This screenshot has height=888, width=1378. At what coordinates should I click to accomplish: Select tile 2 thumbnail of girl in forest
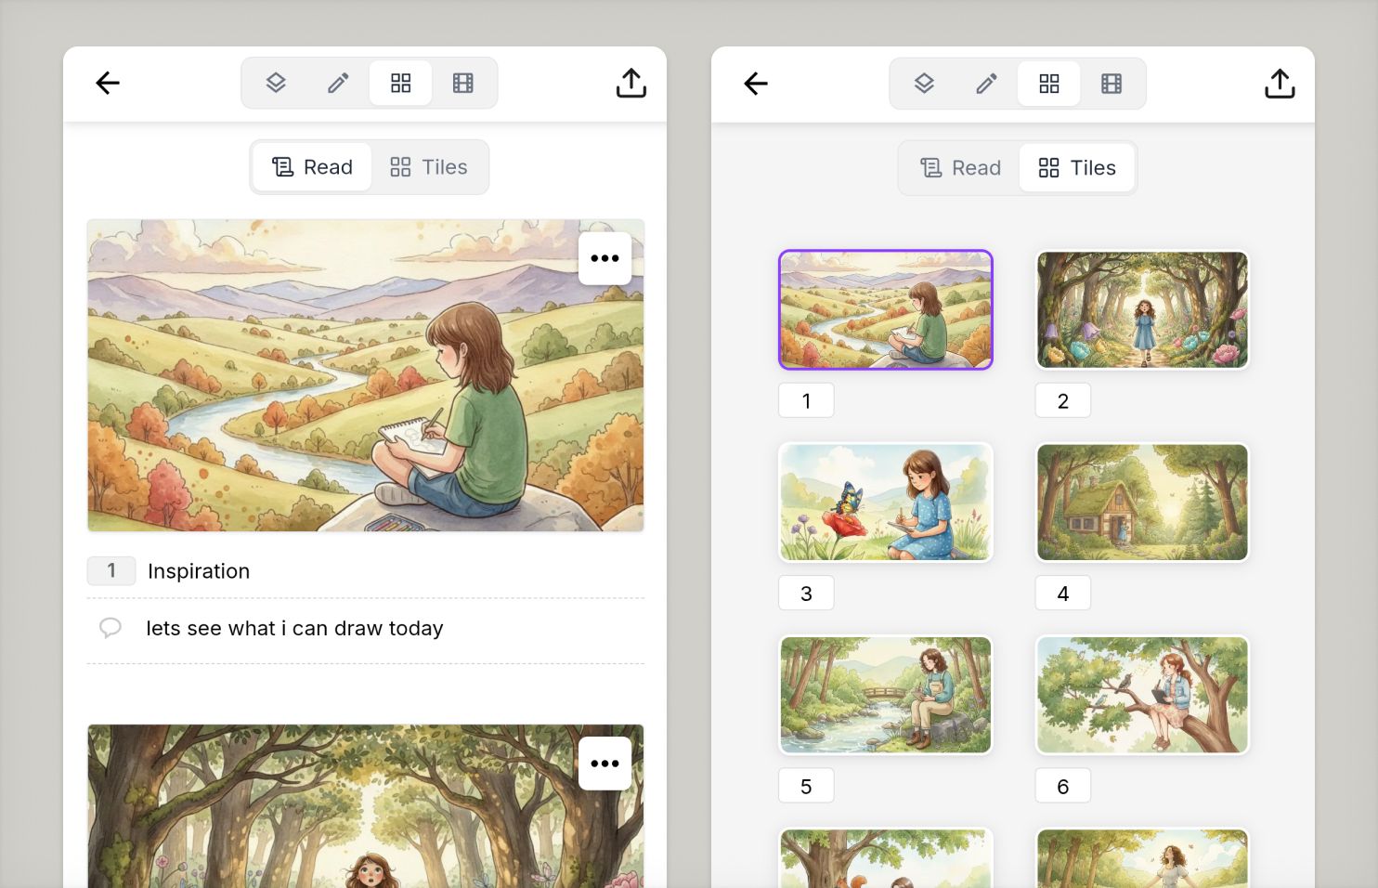(1142, 309)
